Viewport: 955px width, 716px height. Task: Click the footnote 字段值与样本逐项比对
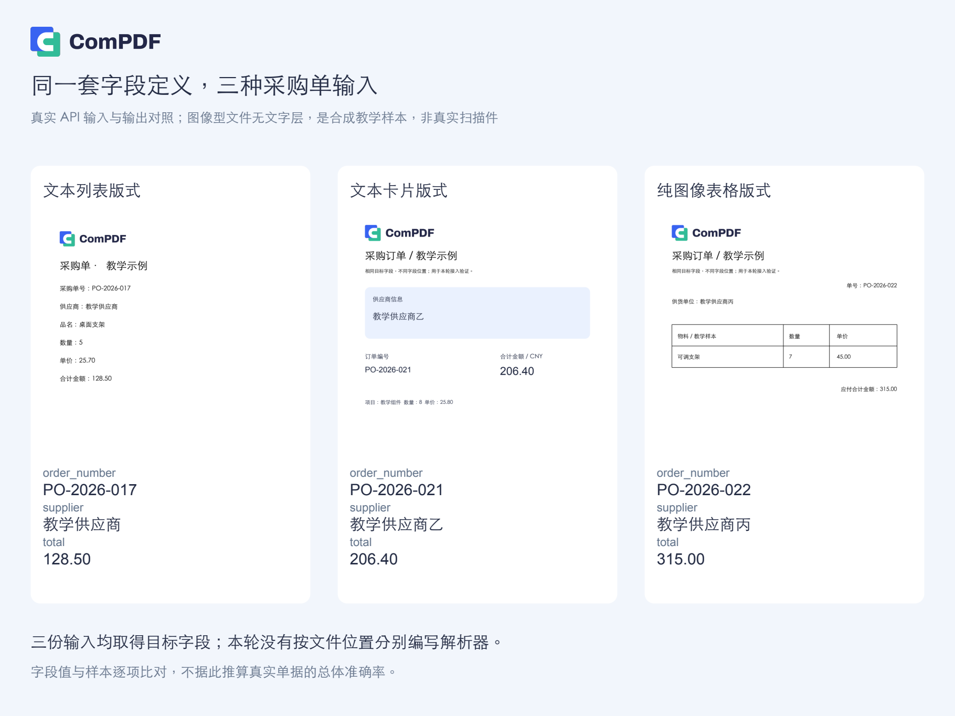click(x=99, y=672)
